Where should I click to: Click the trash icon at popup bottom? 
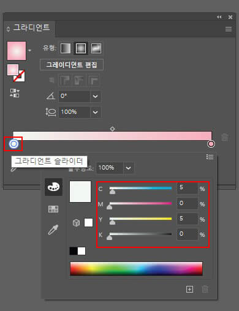pyautogui.click(x=205, y=289)
